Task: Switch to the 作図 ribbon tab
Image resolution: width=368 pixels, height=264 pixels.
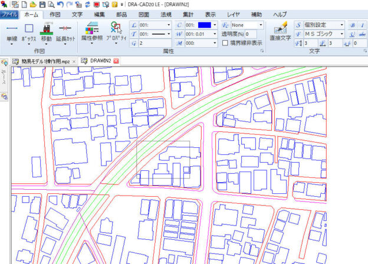Action: pos(55,15)
